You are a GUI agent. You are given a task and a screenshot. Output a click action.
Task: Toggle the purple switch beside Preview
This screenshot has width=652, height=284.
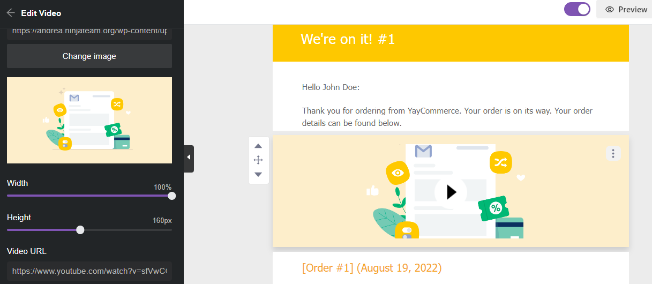click(x=577, y=9)
